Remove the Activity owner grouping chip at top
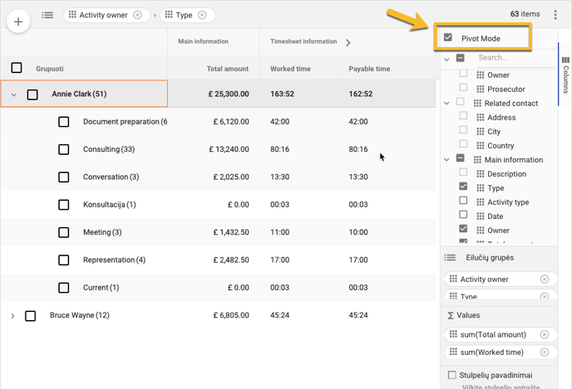 [x=137, y=15]
